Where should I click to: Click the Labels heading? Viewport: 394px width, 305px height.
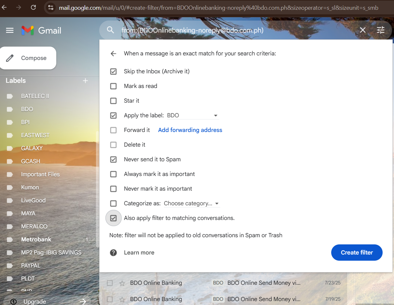coord(16,80)
